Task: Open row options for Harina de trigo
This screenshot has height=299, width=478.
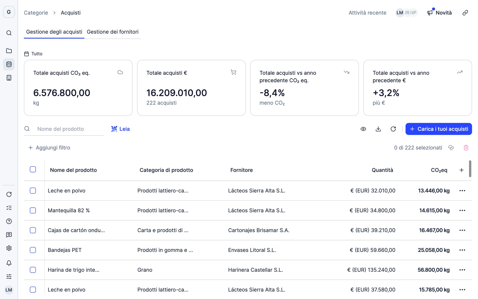Action: click(x=462, y=270)
